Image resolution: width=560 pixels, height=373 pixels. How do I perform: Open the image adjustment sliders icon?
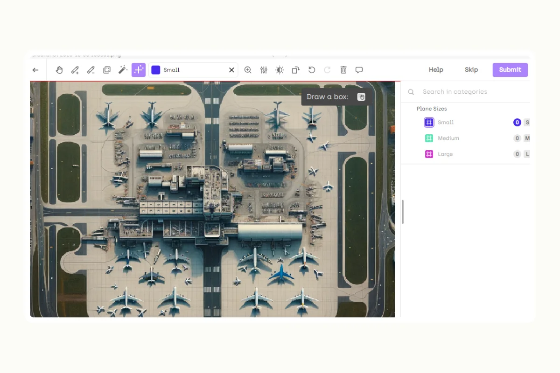pyautogui.click(x=264, y=70)
